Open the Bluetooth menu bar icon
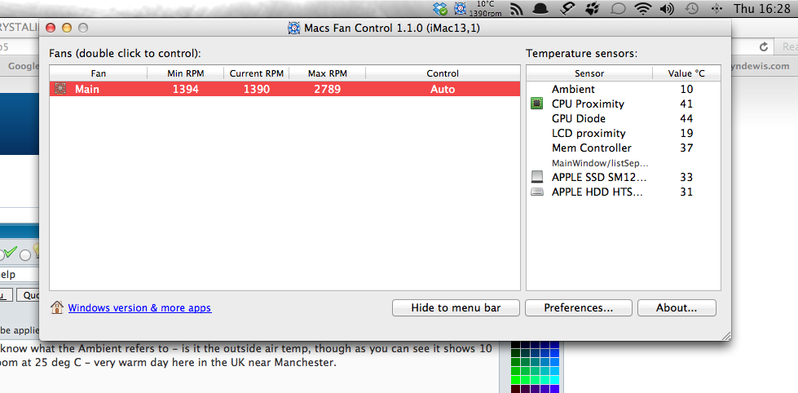 (716, 9)
